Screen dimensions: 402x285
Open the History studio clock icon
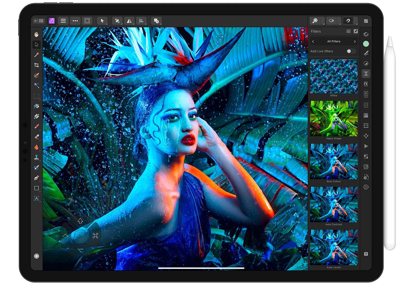coord(366,187)
